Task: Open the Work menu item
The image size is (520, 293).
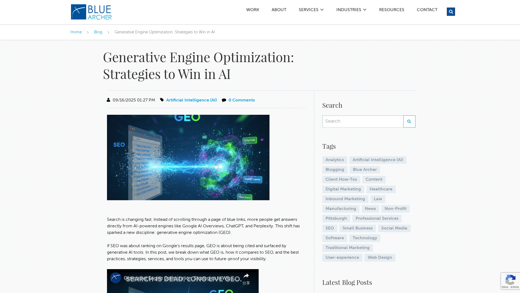Action: 252,10
